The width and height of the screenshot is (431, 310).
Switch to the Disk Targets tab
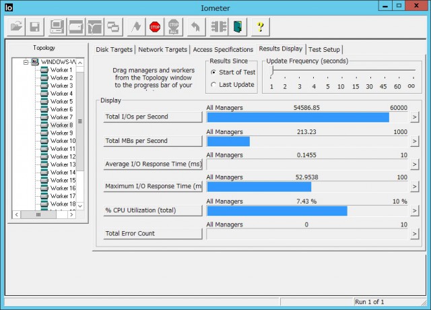114,50
